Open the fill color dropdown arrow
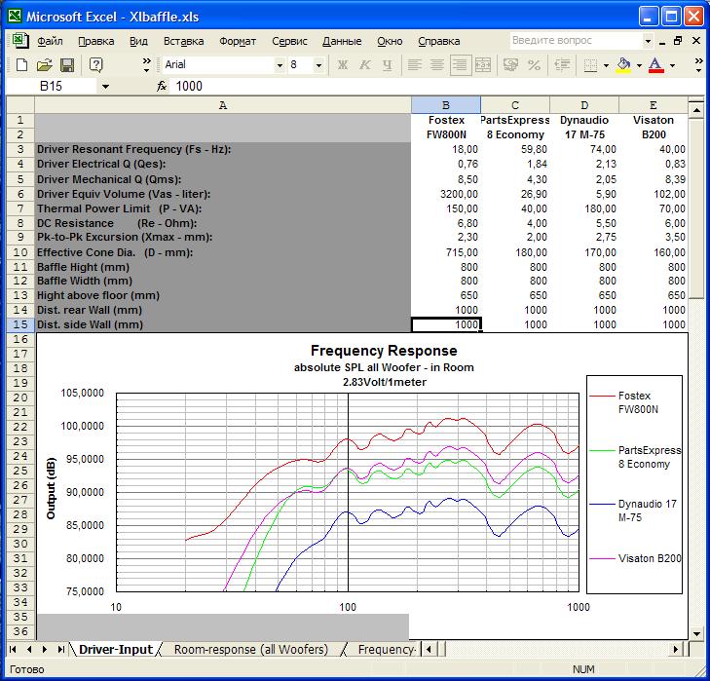The width and height of the screenshot is (710, 681). 639,65
